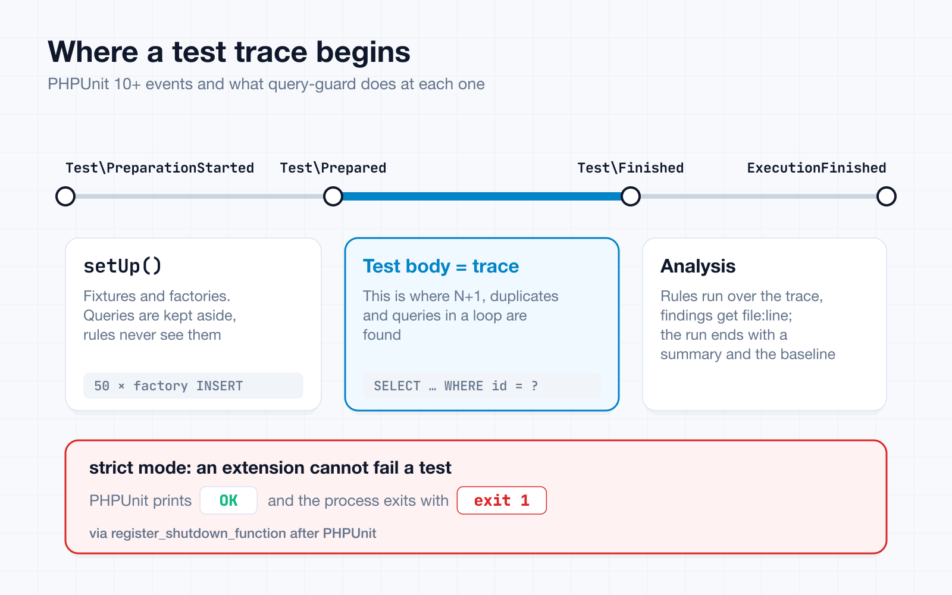
Task: Click the ExecutionFinished event label
Action: [817, 168]
